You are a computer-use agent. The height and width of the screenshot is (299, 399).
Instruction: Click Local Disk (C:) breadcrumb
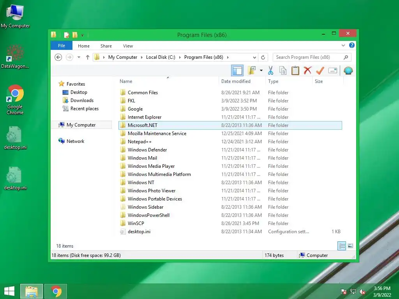[x=161, y=57]
